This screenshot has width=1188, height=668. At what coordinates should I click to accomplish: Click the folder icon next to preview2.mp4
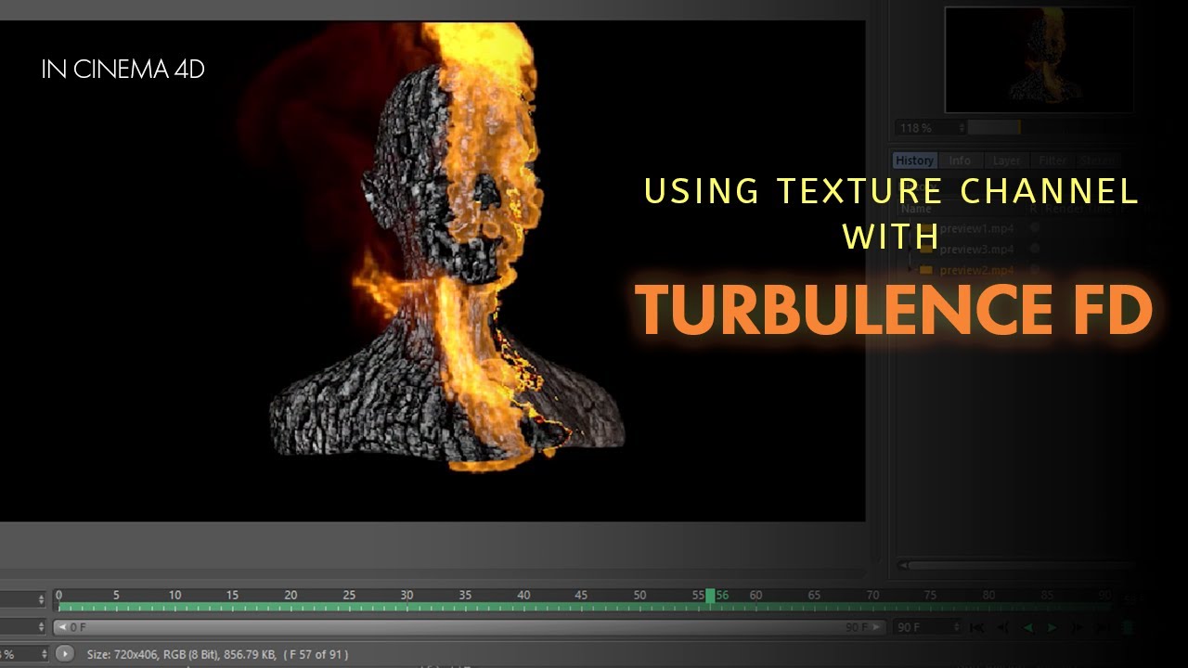point(926,271)
